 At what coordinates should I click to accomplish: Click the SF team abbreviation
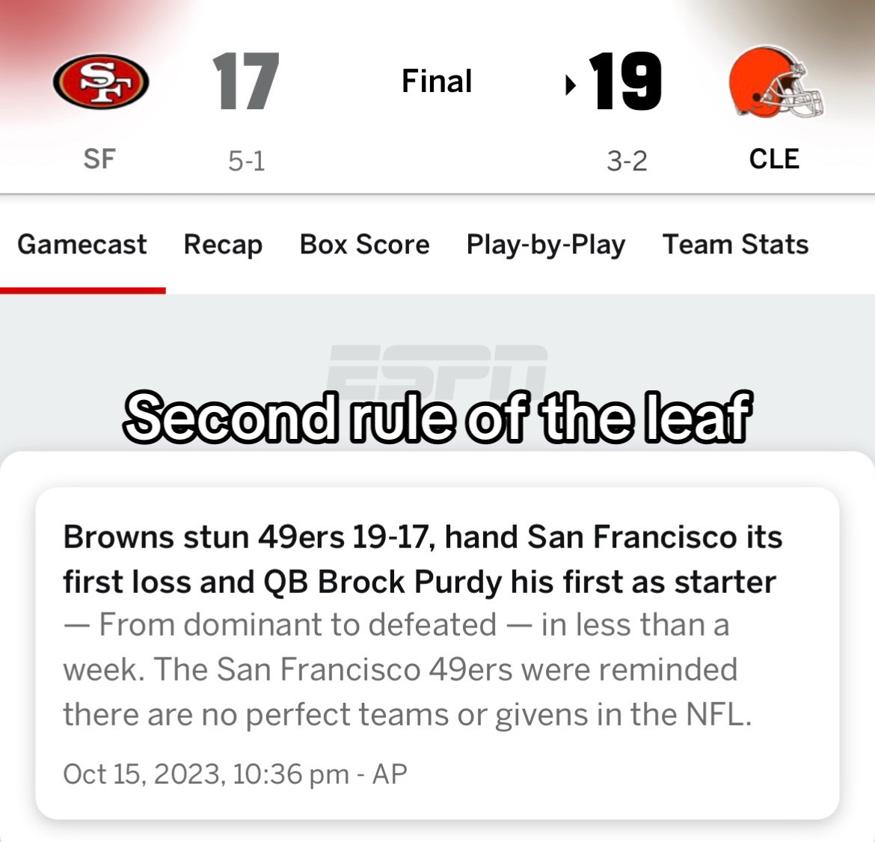99,159
